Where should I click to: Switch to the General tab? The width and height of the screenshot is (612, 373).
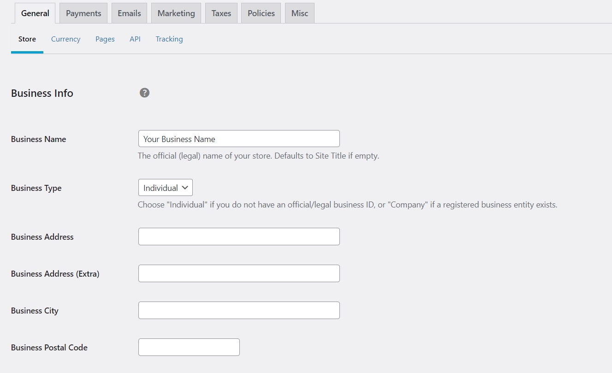pos(35,13)
